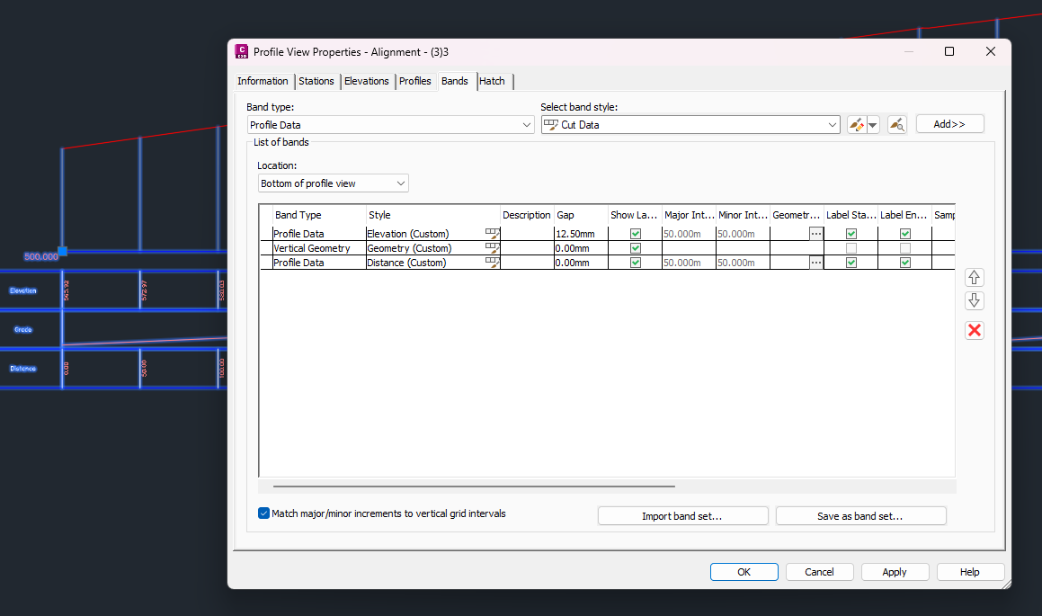Screen dimensions: 1042x616
Task: Click the Distance band label in drawing
Action: 23,368
